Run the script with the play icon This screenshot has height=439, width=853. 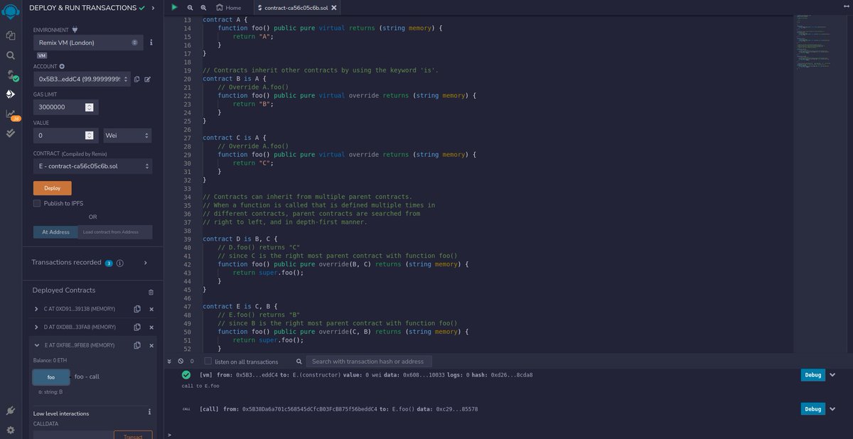pos(175,7)
